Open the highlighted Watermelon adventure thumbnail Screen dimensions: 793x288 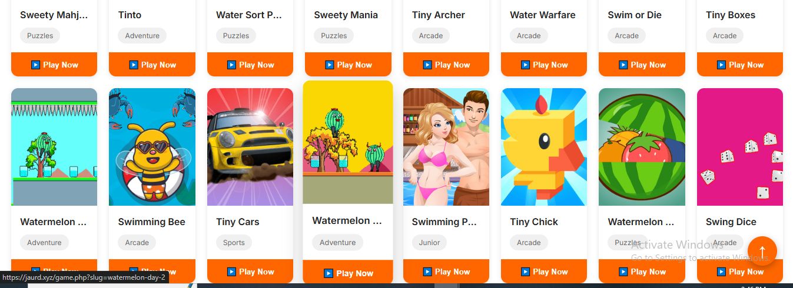click(348, 142)
